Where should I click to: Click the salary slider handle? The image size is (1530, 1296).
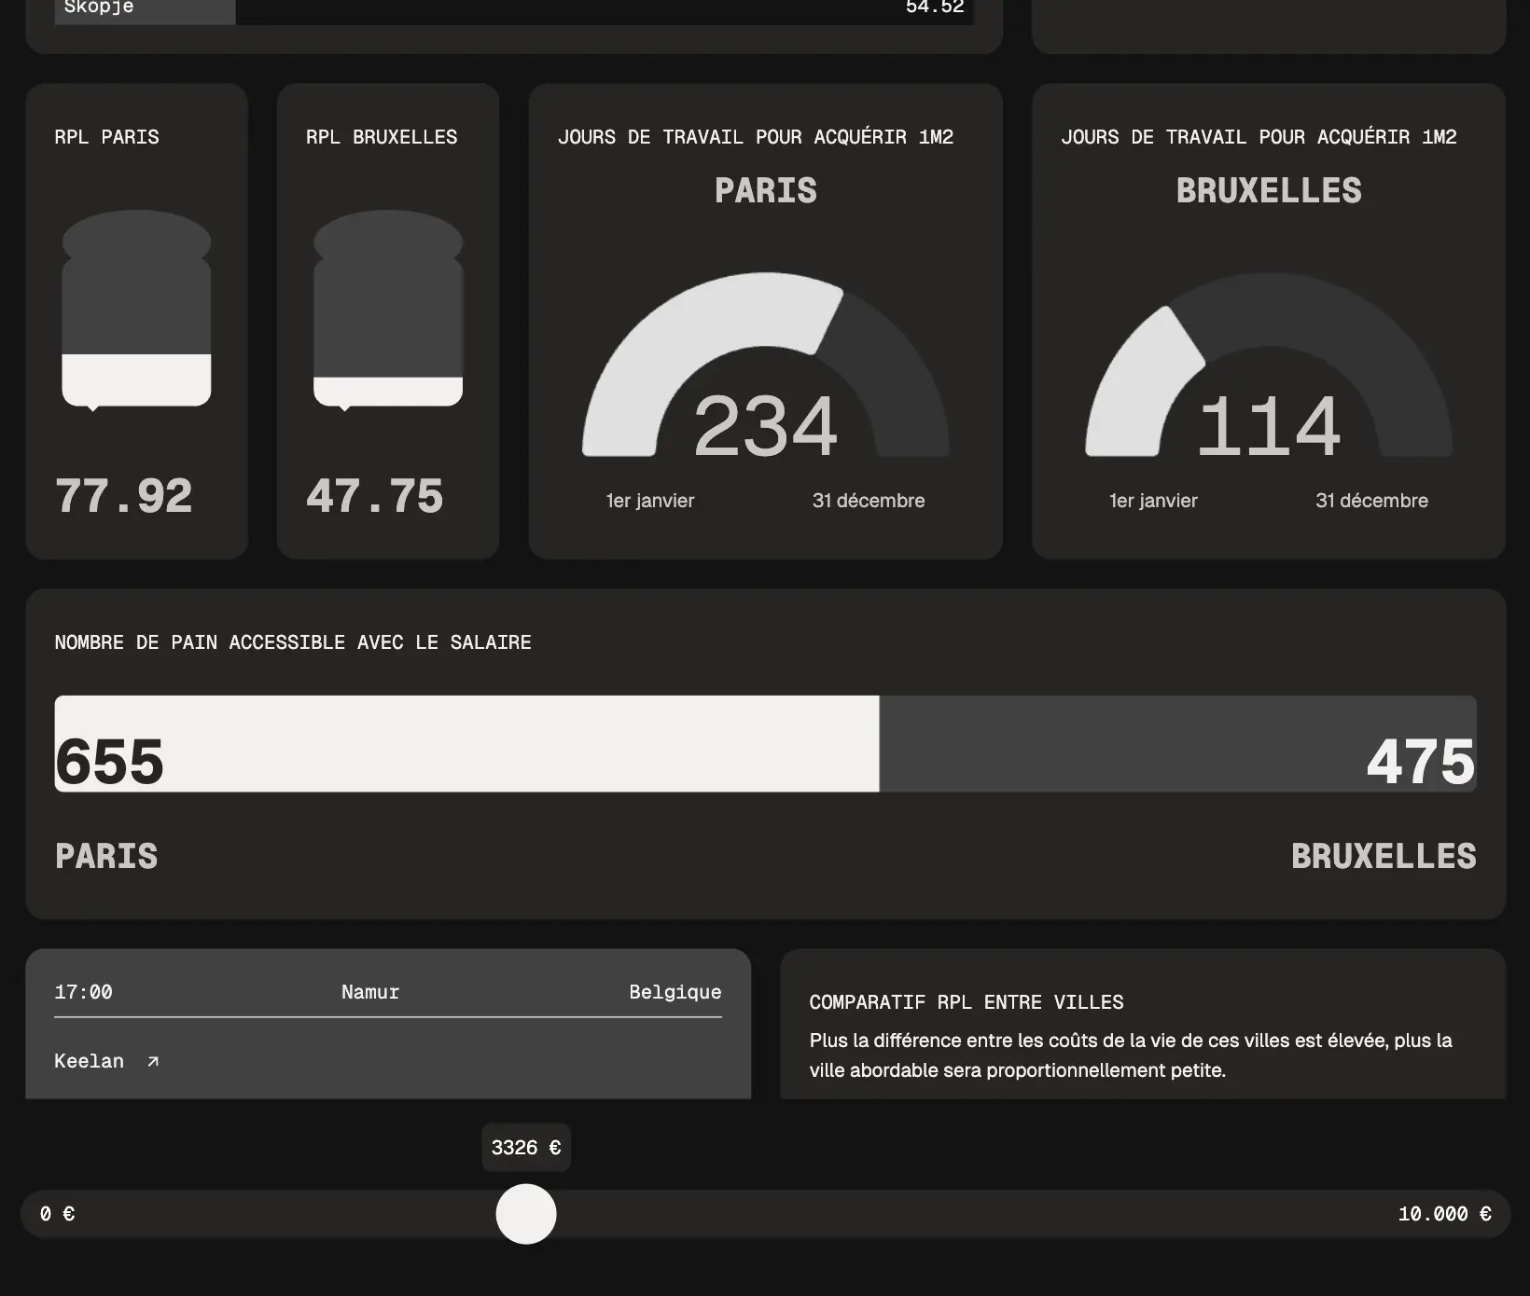click(x=526, y=1214)
